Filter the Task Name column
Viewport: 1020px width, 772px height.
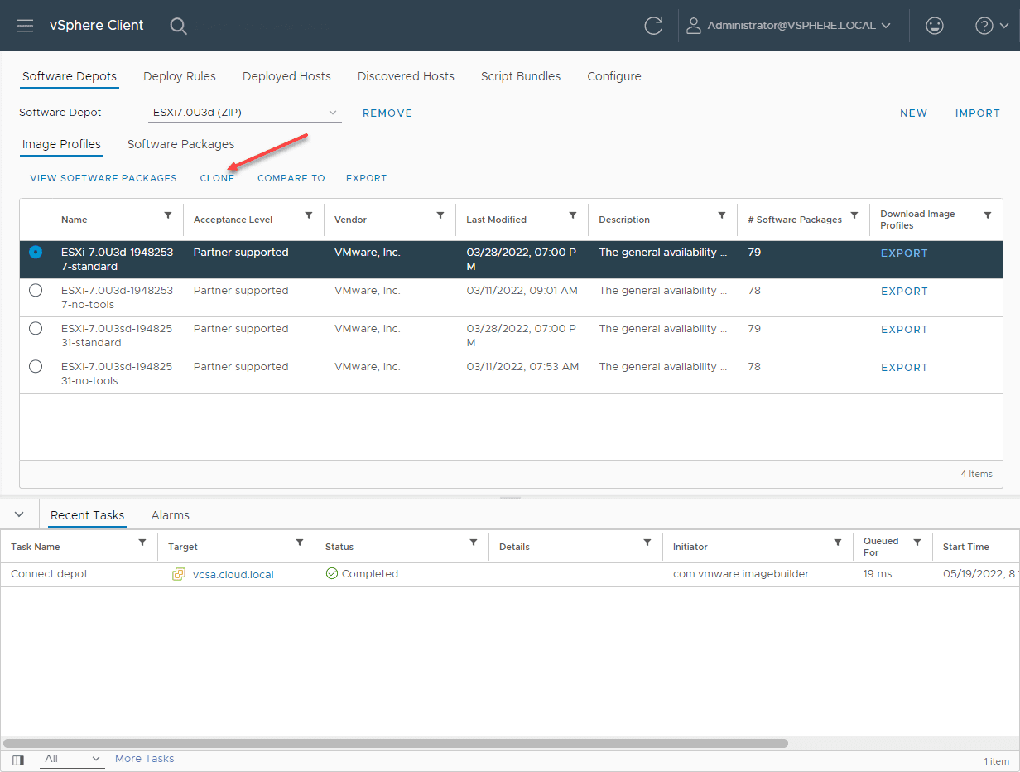click(x=142, y=543)
